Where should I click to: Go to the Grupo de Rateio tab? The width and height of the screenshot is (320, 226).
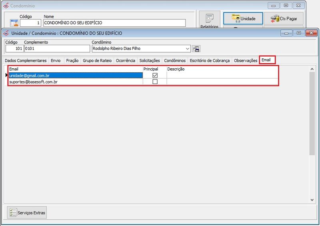97,60
